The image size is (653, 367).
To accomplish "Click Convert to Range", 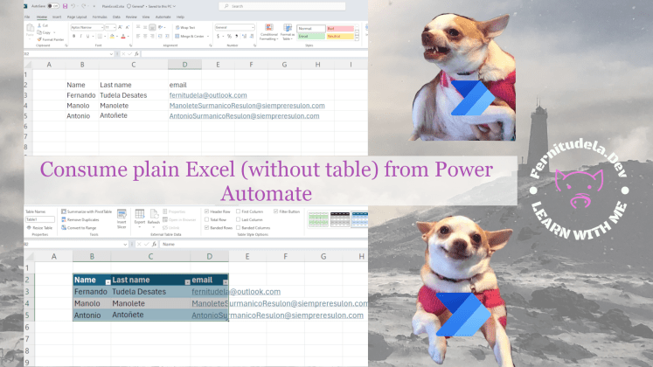I will pyautogui.click(x=79, y=228).
